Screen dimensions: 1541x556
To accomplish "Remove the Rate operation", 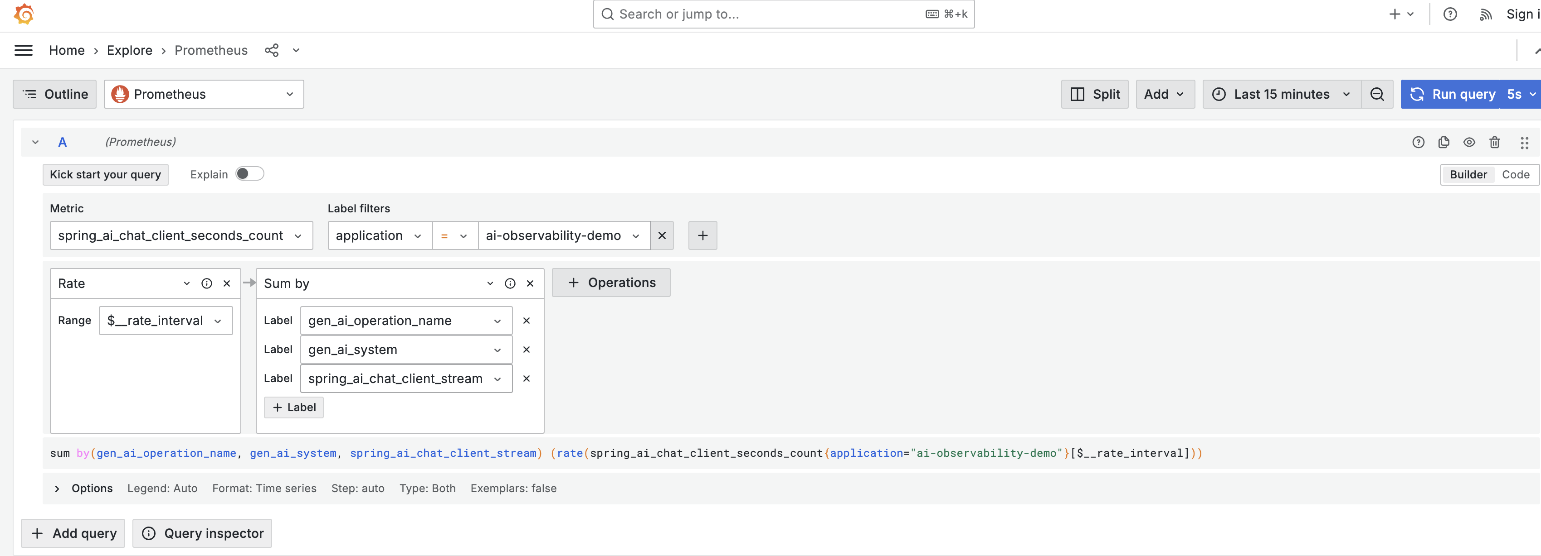I will (227, 284).
